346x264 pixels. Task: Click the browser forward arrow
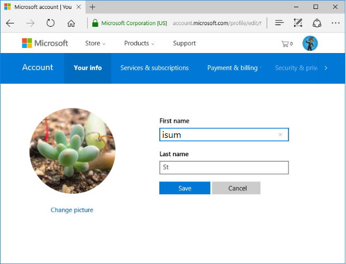pos(30,23)
